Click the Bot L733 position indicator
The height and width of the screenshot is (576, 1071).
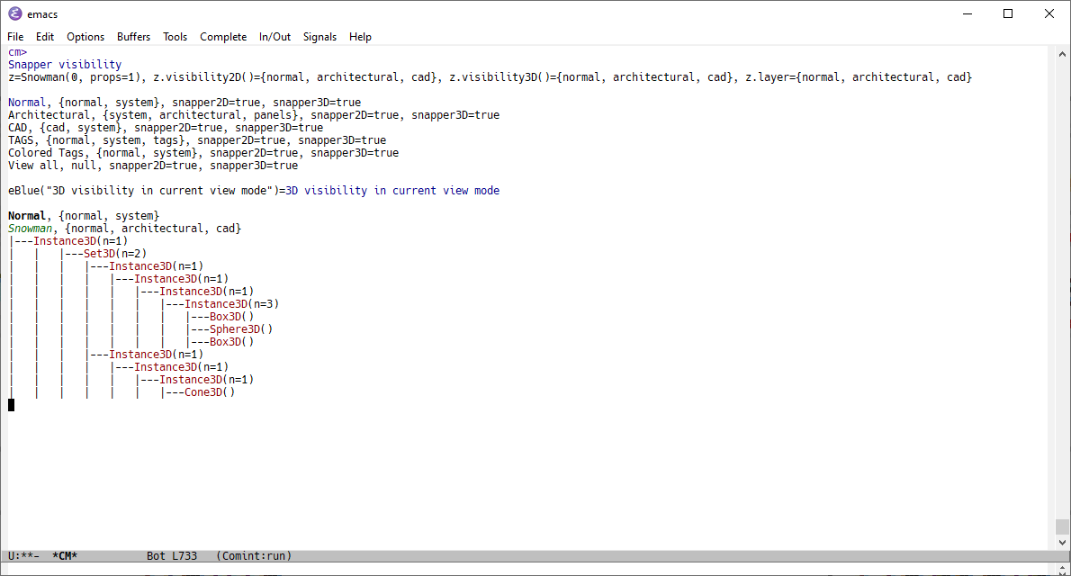coord(171,556)
